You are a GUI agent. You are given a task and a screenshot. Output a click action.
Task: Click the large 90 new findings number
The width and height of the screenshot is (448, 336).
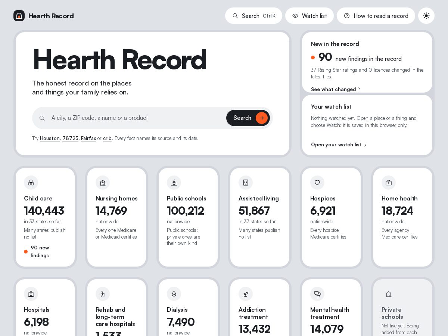325,57
